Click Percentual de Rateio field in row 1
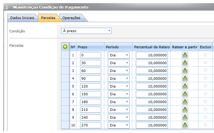The width and height of the screenshot is (214, 133). [x=152, y=55]
